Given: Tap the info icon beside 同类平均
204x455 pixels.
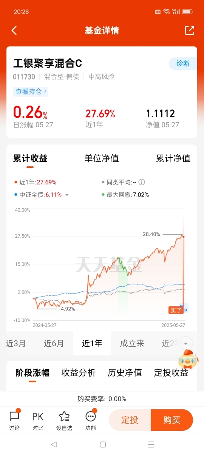Looking at the screenshot, I should click(x=142, y=182).
